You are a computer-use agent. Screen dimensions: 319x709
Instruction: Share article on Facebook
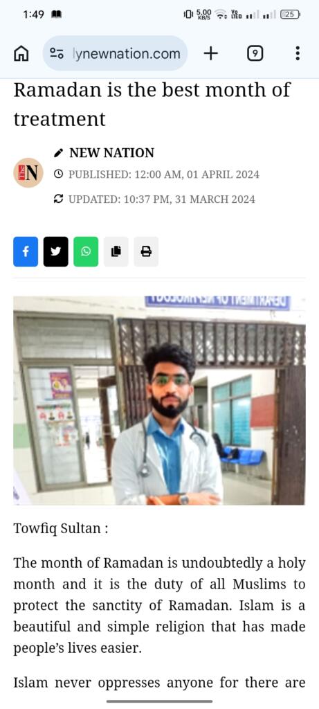click(26, 251)
